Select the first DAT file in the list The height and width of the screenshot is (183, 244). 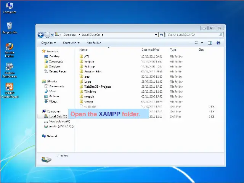coord(88,107)
